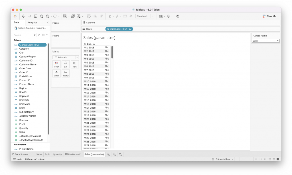Click the New Dashboard icon in the bottom tab bar
Viewport: 292px width, 175px height.
(114, 154)
